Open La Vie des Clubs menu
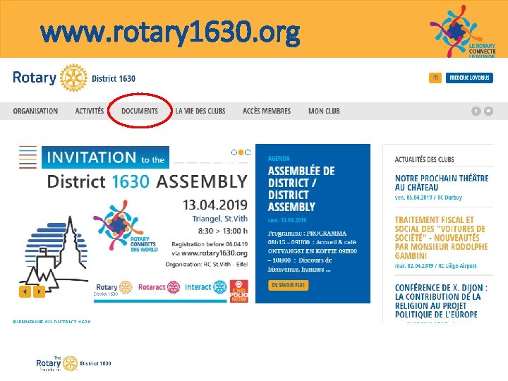The image size is (508, 381). coord(200,111)
